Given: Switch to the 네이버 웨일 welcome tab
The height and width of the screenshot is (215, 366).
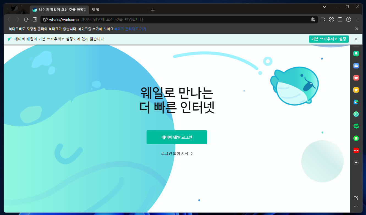Looking at the screenshot, I should tap(59, 10).
